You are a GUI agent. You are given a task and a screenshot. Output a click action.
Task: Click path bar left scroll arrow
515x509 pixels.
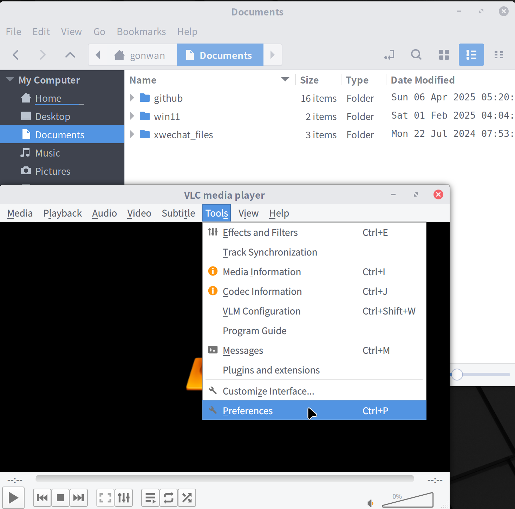pos(98,55)
